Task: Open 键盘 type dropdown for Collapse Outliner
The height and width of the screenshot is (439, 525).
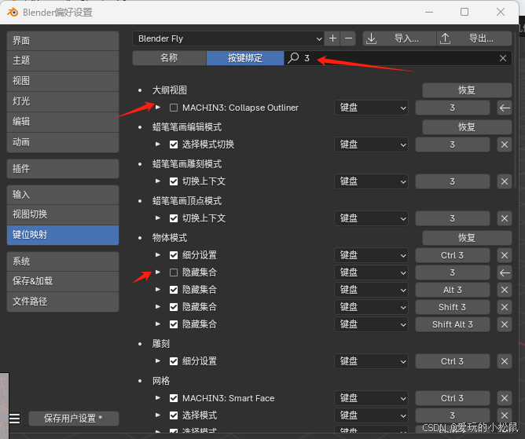Action: coord(371,108)
